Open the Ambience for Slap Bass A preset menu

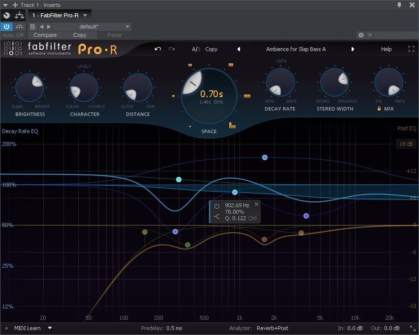pos(296,49)
